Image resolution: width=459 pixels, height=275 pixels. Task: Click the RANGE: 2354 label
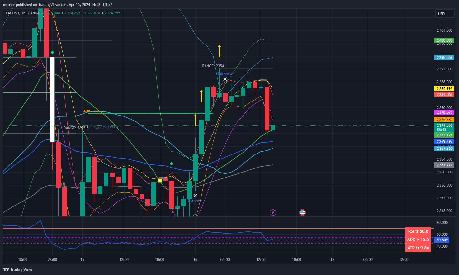pyautogui.click(x=213, y=66)
